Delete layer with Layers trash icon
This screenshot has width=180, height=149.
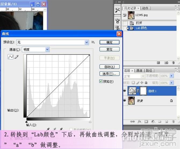click(173, 121)
